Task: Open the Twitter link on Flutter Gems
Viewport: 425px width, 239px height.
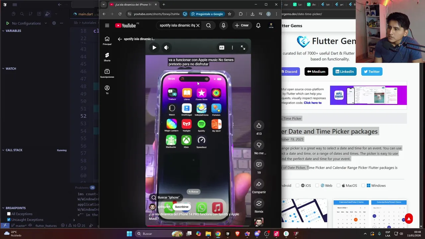Action: tap(372, 72)
